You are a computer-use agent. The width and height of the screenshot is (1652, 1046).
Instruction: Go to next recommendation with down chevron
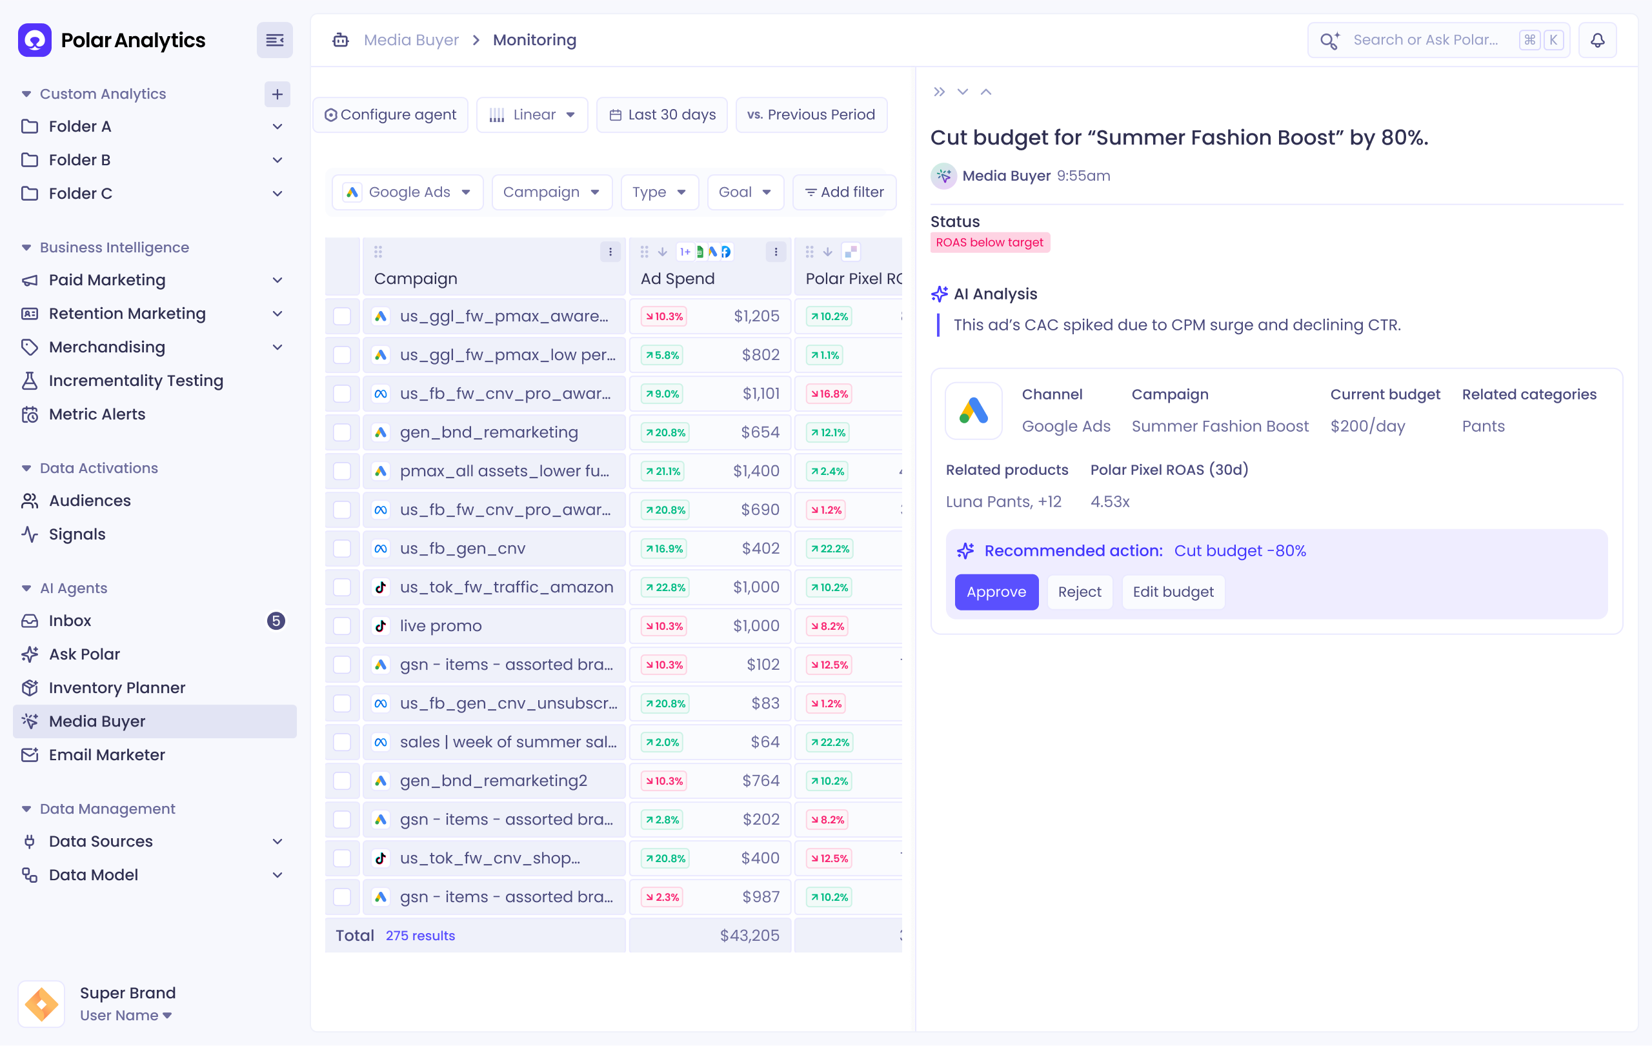click(x=963, y=92)
